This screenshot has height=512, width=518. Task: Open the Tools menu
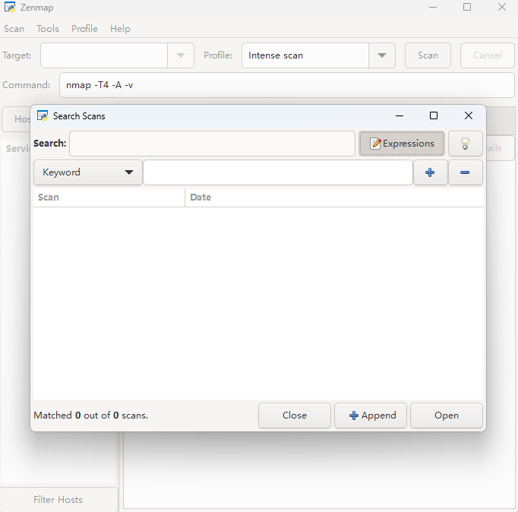click(x=48, y=29)
